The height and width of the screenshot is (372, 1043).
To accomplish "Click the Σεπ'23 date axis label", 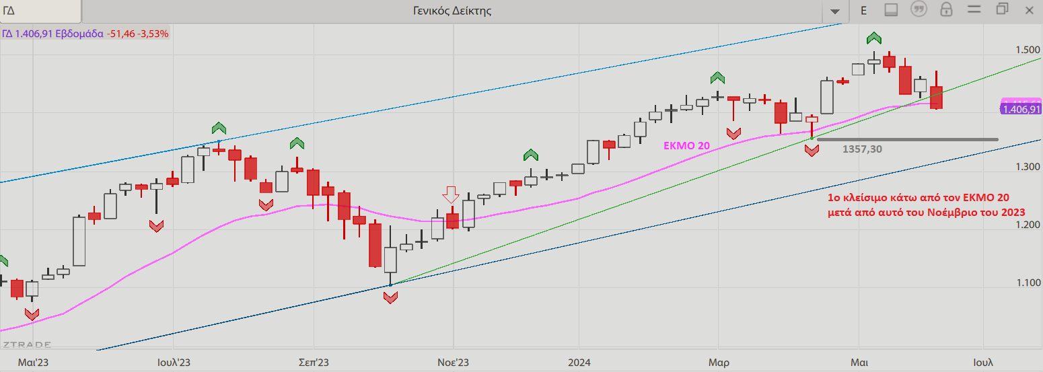I will (314, 362).
